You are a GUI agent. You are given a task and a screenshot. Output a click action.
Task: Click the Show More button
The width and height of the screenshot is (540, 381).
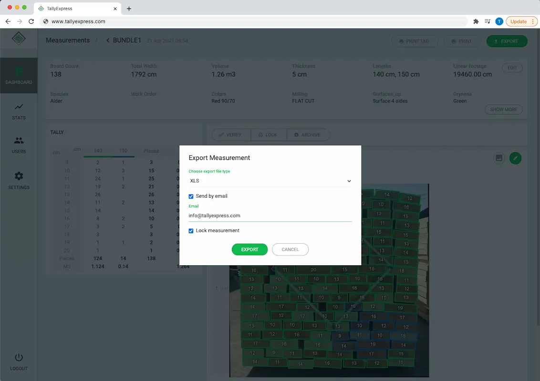pos(503,110)
